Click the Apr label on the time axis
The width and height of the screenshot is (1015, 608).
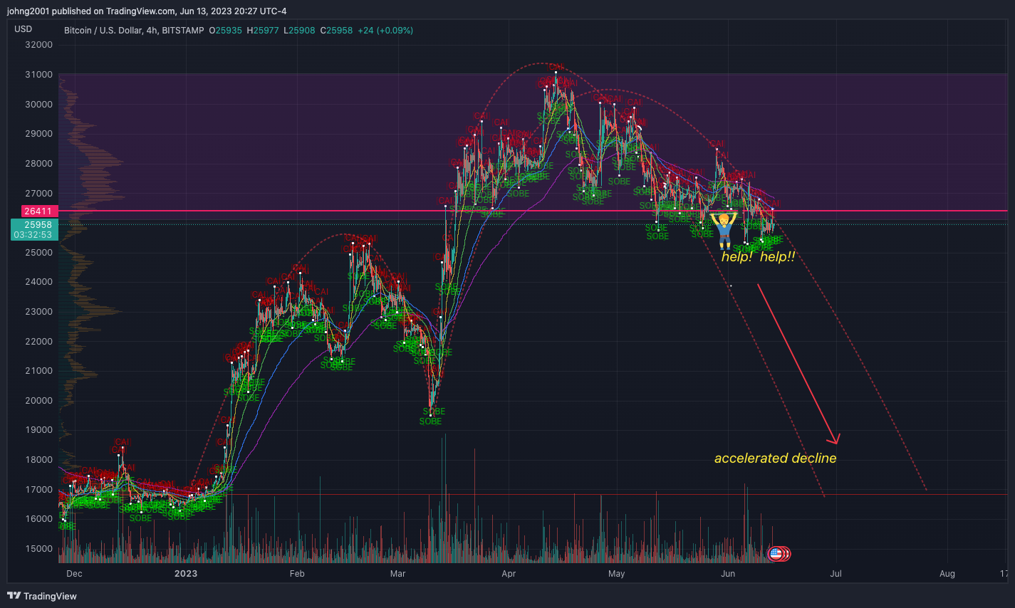[x=509, y=574]
